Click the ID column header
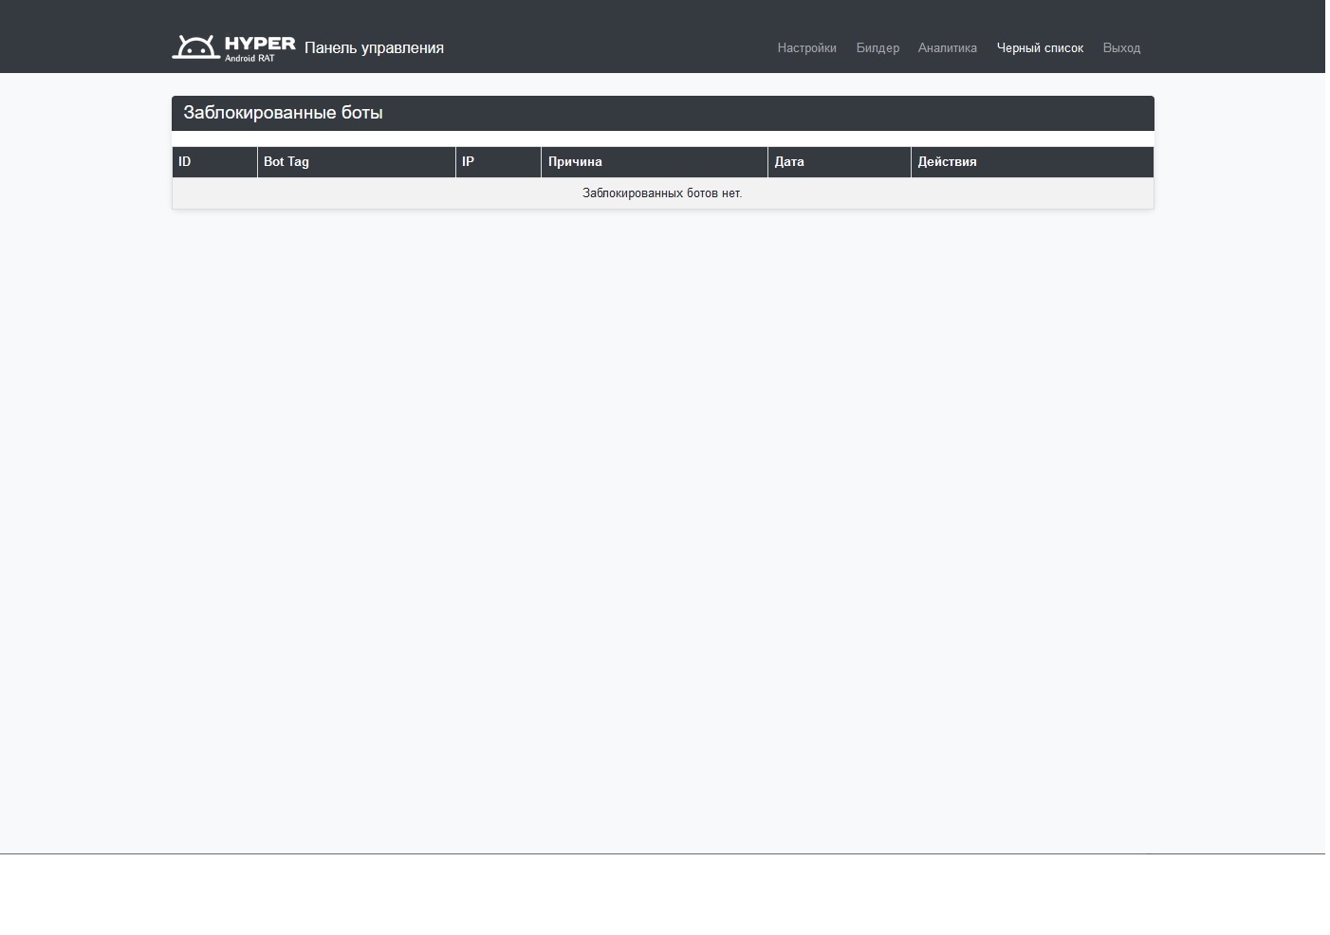The height and width of the screenshot is (935, 1330). [185, 162]
